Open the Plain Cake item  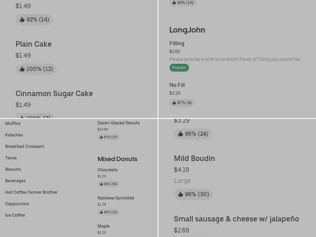coord(34,44)
